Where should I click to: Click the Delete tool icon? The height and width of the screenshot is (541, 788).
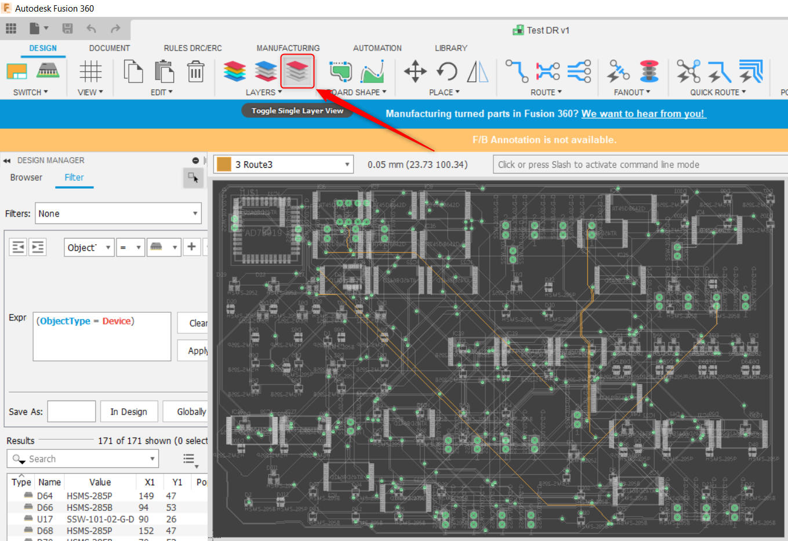[x=195, y=71]
